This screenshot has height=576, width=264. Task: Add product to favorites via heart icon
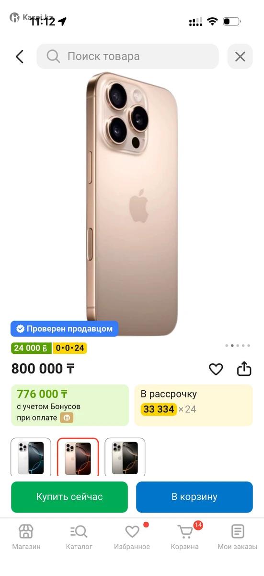(x=216, y=369)
